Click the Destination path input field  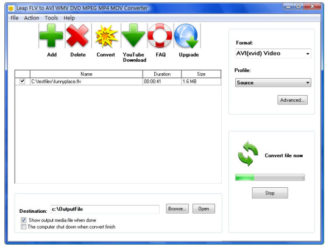pos(105,209)
